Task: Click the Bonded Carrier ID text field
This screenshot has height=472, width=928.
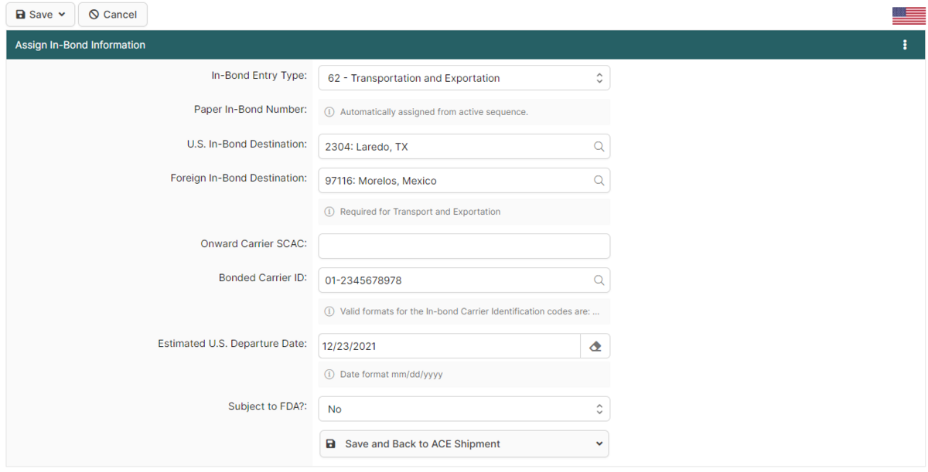Action: click(452, 280)
